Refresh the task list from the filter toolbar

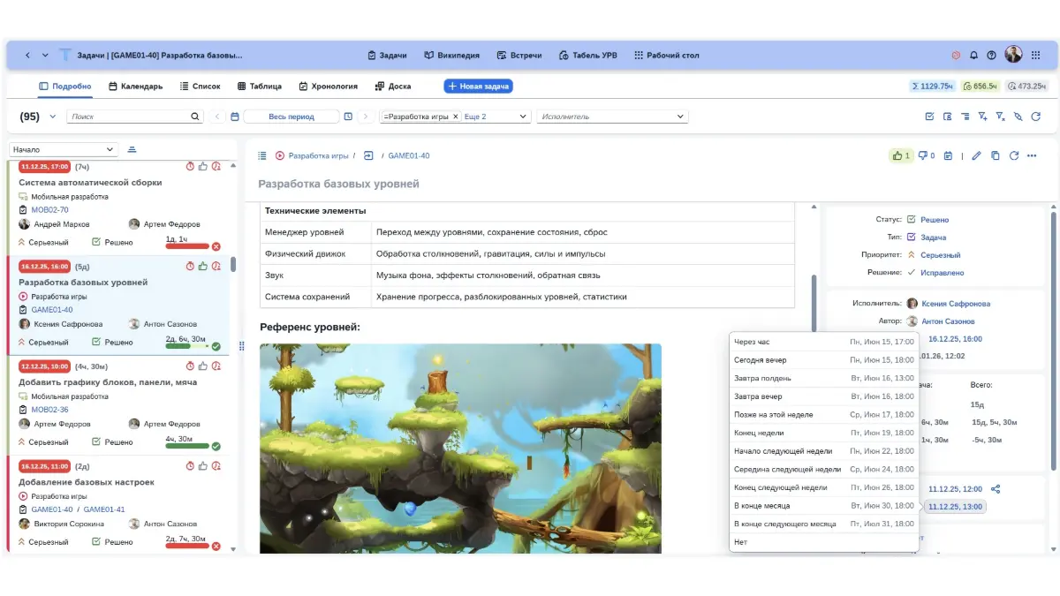click(x=1035, y=117)
